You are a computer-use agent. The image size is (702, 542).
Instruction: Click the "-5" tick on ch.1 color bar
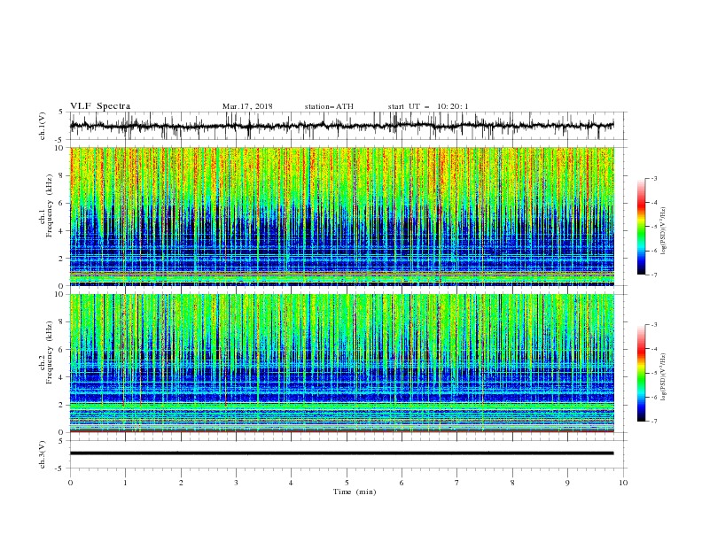[654, 227]
